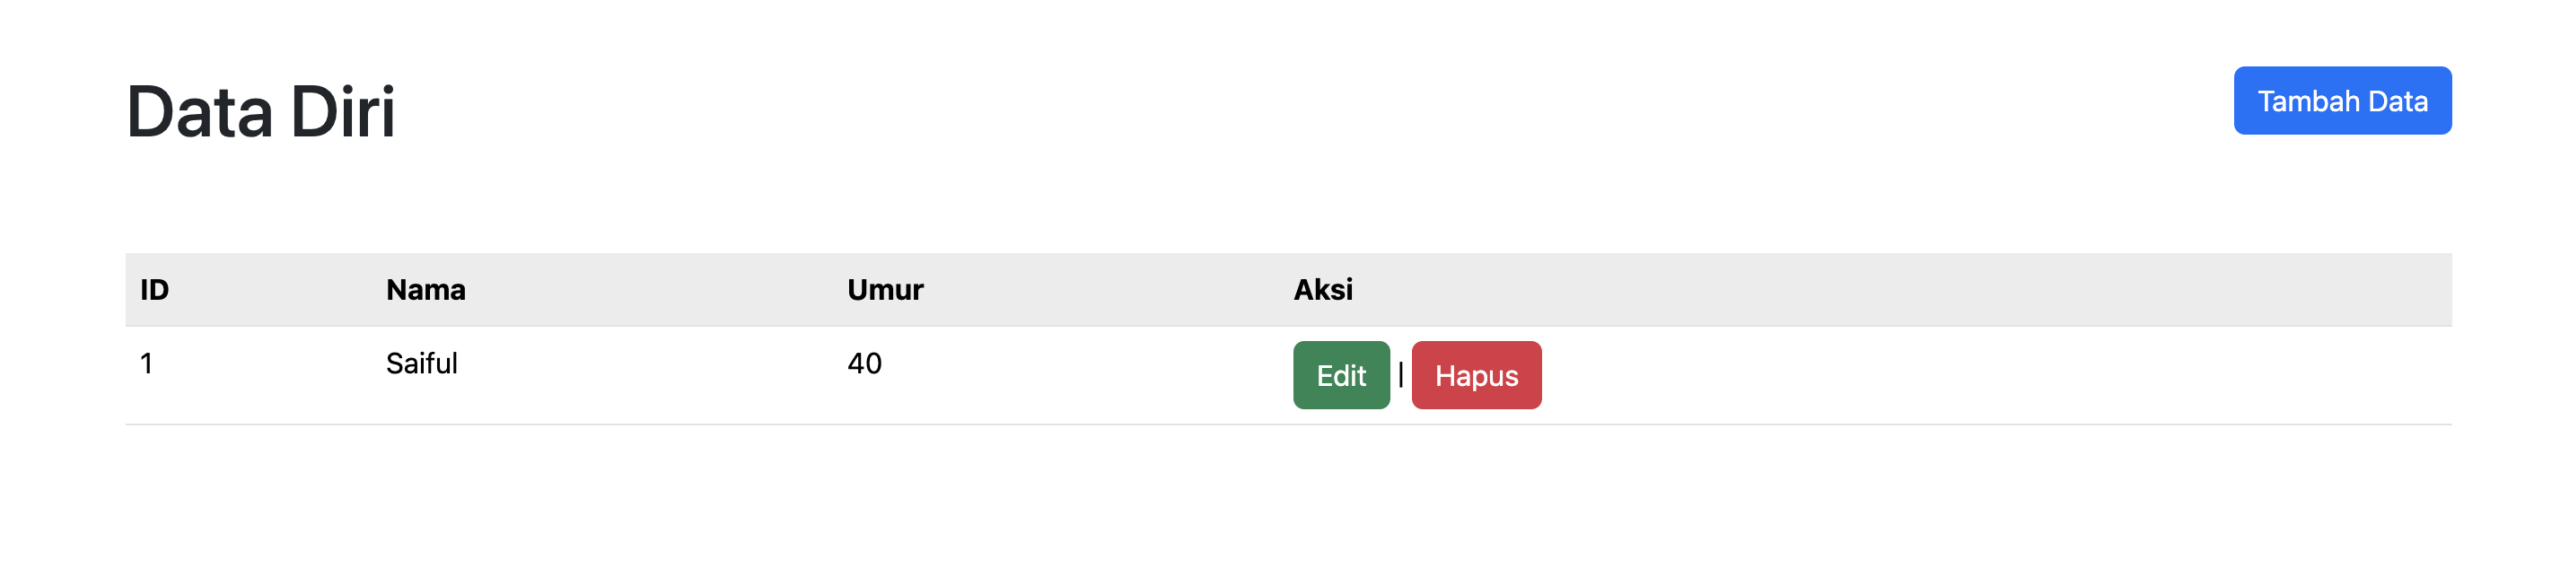Click the cell containing the name Saiful
The image size is (2560, 578).
(424, 363)
